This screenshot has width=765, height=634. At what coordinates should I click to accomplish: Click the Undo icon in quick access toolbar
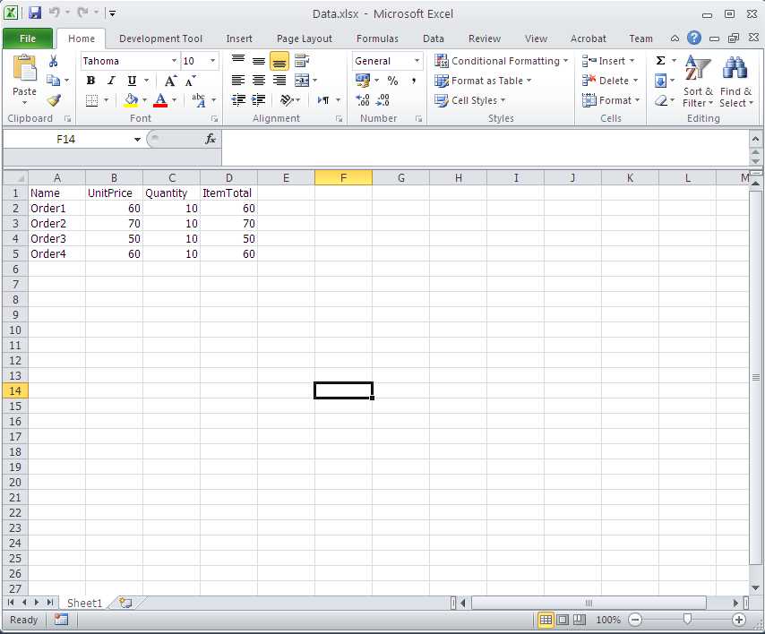pos(55,13)
